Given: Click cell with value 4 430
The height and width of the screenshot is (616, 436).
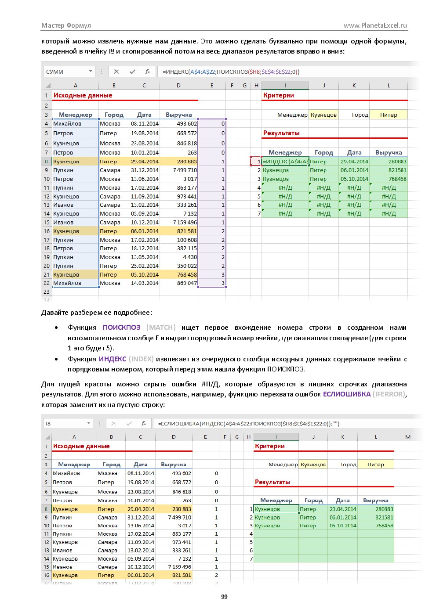Looking at the screenshot, I should (x=179, y=257).
